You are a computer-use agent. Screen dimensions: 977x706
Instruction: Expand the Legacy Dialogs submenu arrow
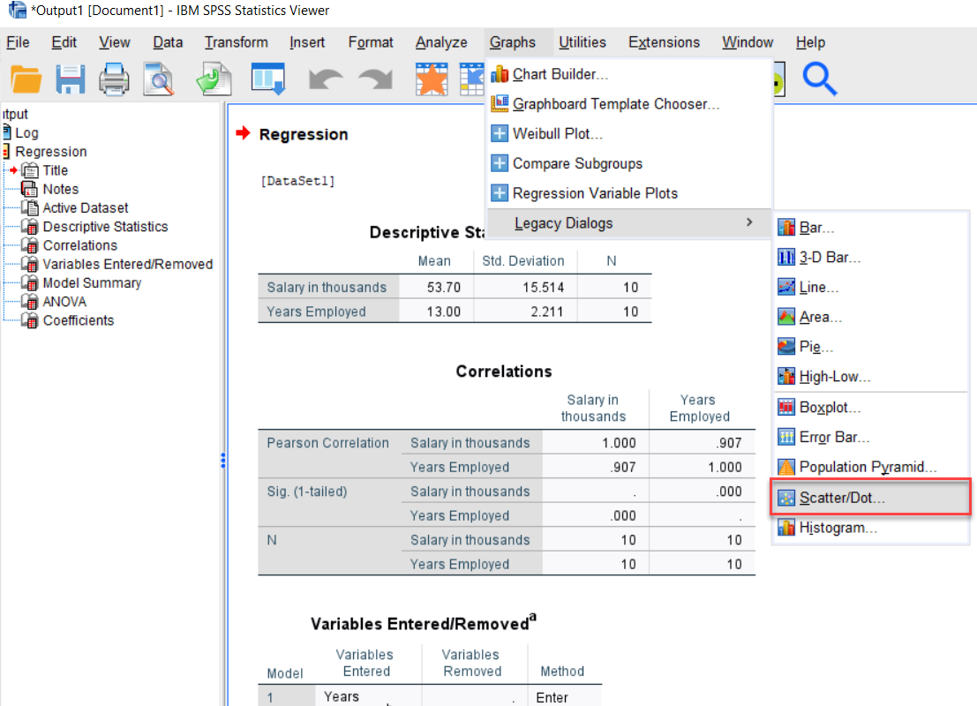click(x=749, y=222)
